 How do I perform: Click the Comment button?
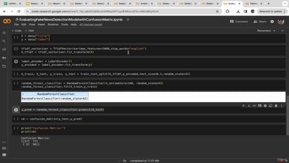pos(239,22)
